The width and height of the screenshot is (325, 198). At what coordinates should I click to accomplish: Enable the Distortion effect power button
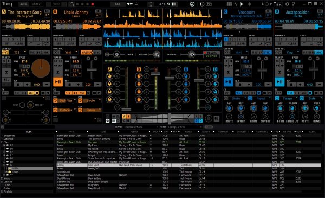click(x=55, y=110)
